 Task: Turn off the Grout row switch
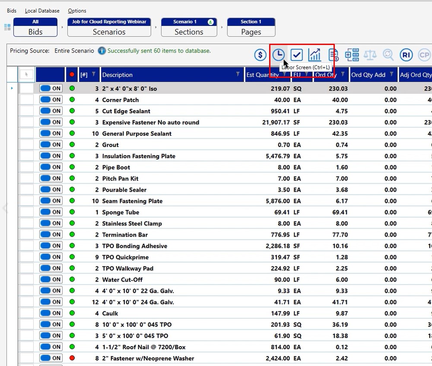coord(51,145)
